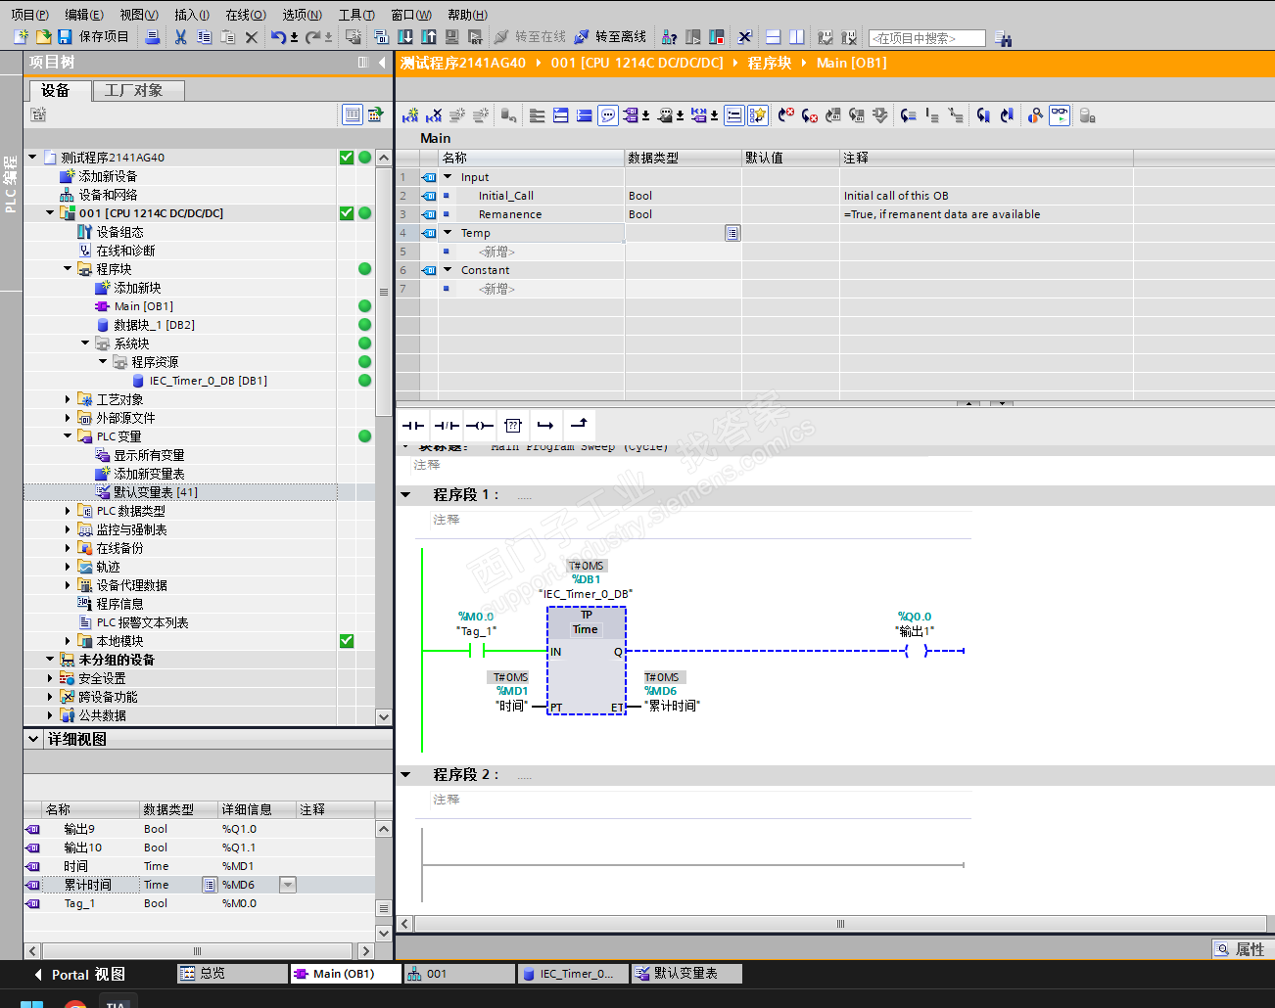Click the normally open contact icon

[x=413, y=426]
